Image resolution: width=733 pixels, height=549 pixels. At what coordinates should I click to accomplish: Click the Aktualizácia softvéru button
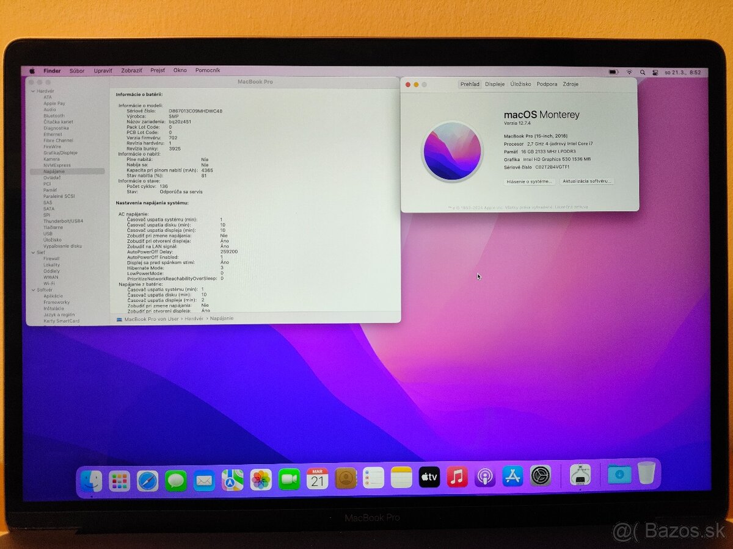pyautogui.click(x=588, y=182)
